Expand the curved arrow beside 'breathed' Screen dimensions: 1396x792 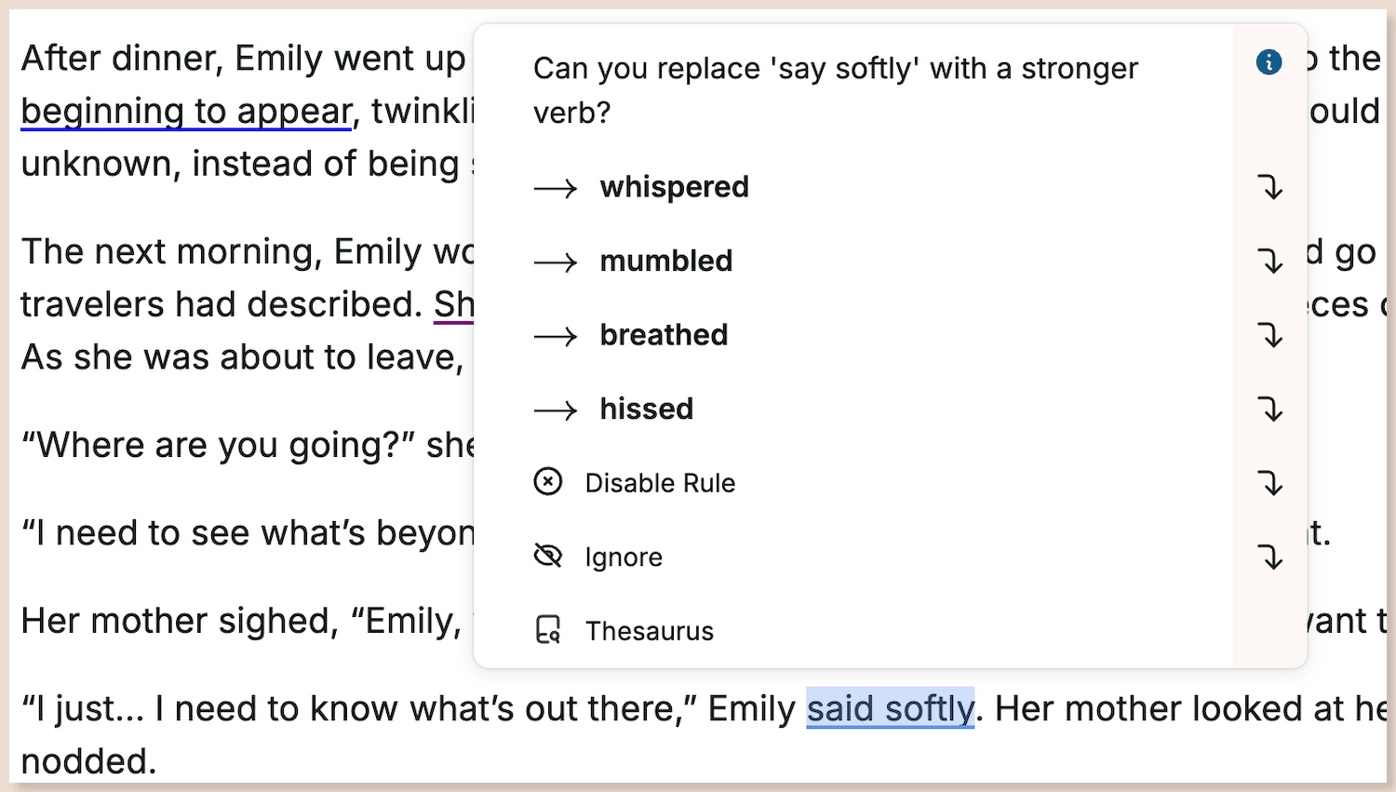[1270, 335]
